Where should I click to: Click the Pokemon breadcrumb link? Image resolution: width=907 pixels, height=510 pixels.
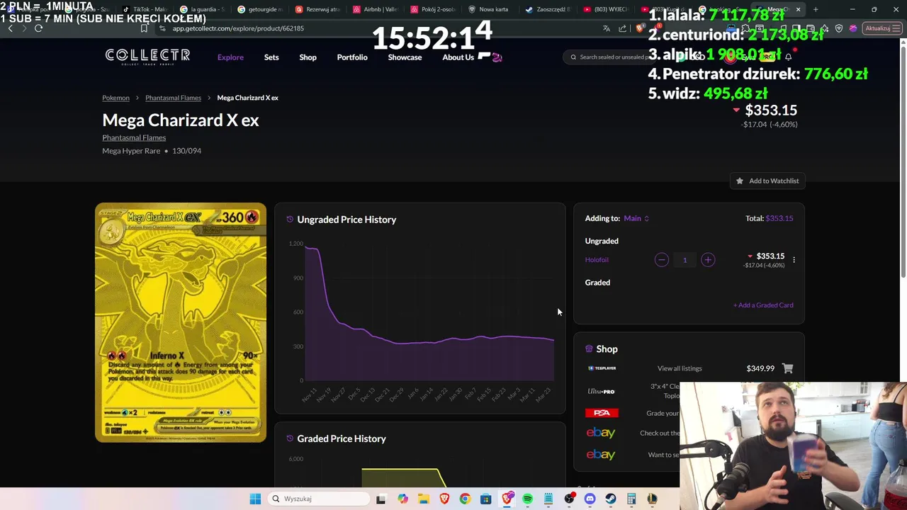pyautogui.click(x=116, y=98)
